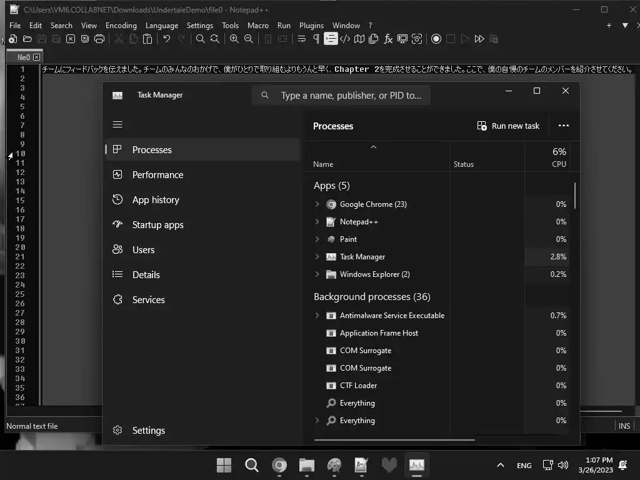This screenshot has height=480, width=640.
Task: Click the plus button at menubar right
Action: 609,25
